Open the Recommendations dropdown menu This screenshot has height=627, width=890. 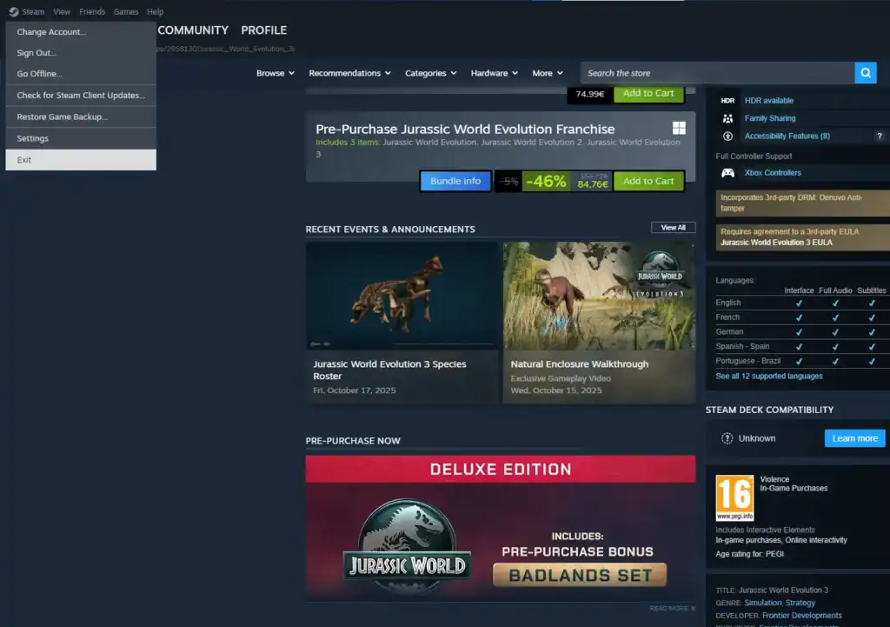click(x=349, y=73)
